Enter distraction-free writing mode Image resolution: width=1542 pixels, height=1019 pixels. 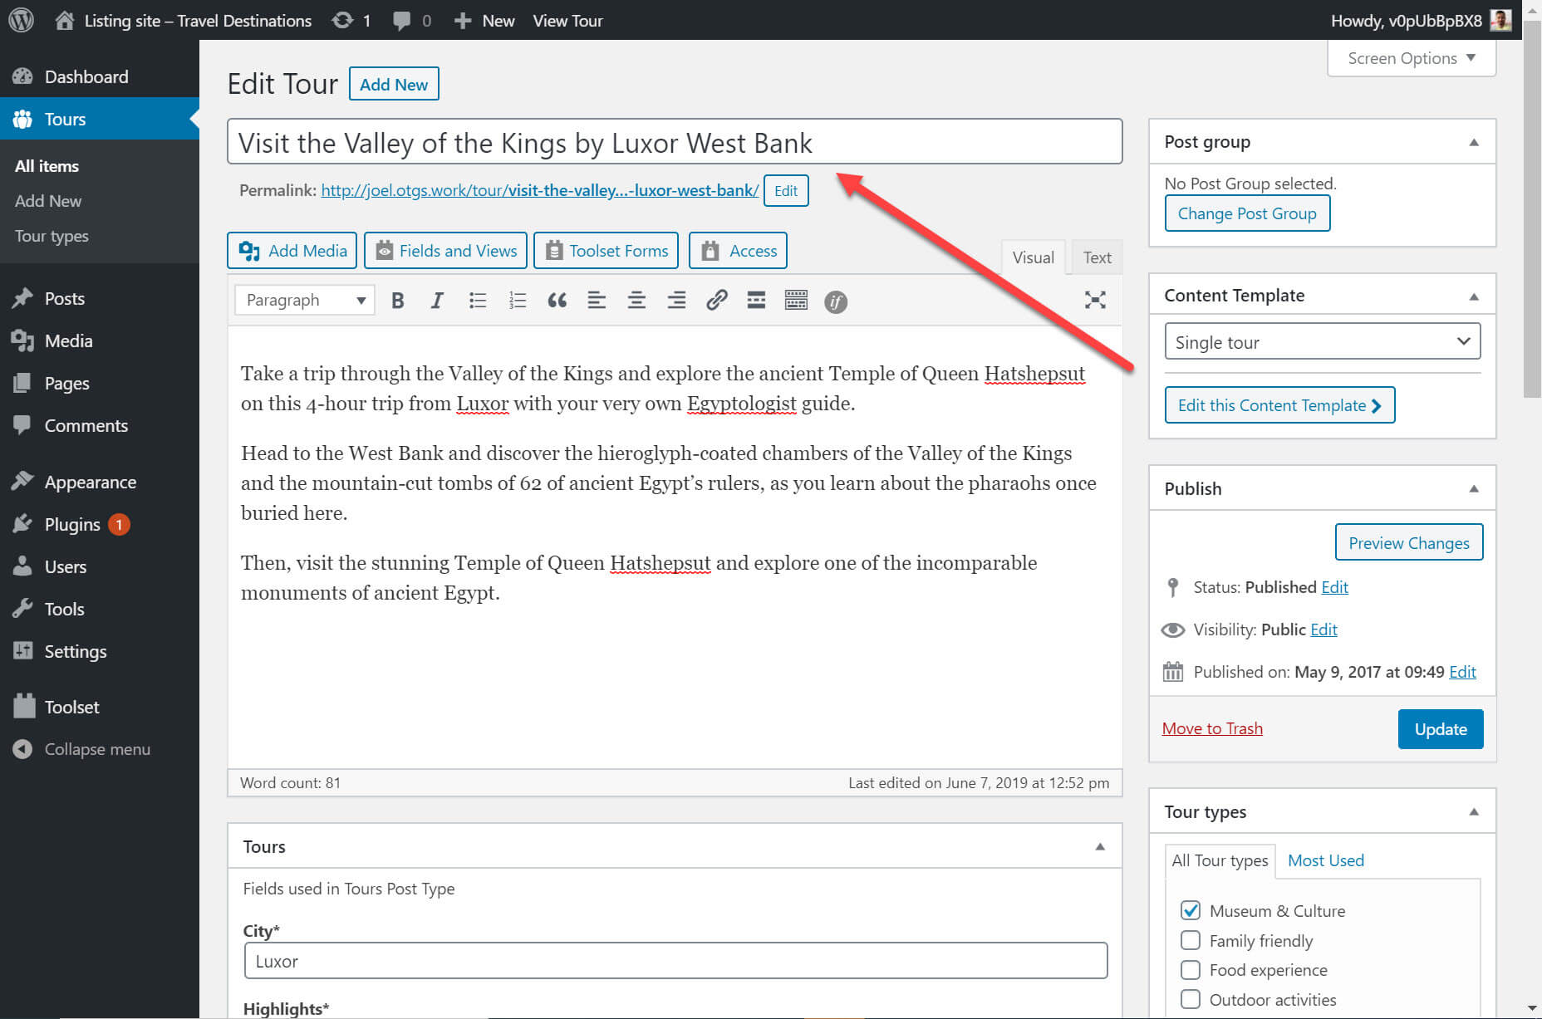click(1095, 301)
